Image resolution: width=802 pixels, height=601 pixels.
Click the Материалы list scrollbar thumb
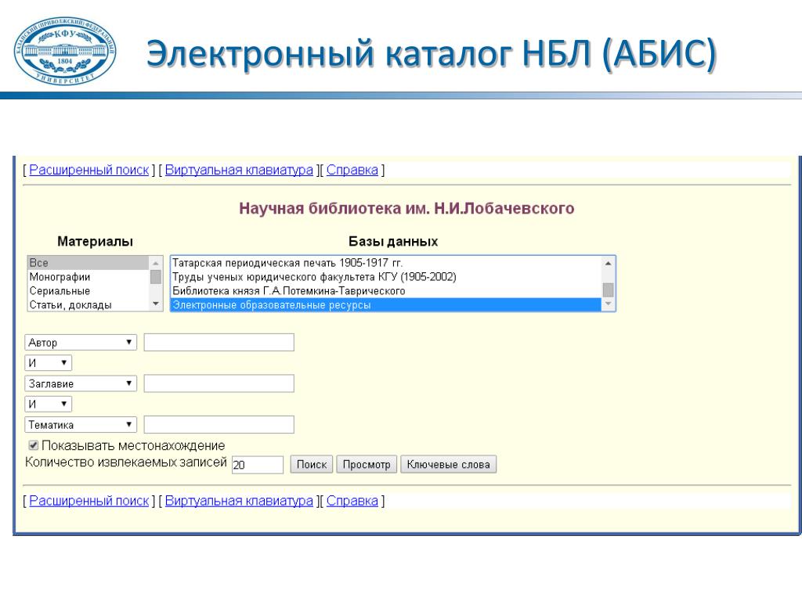pyautogui.click(x=156, y=277)
